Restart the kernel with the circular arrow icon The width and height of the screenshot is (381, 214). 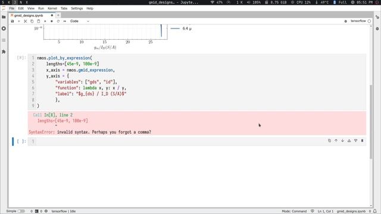point(58,21)
